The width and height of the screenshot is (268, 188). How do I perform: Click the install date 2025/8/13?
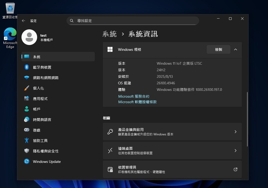pos(165,76)
